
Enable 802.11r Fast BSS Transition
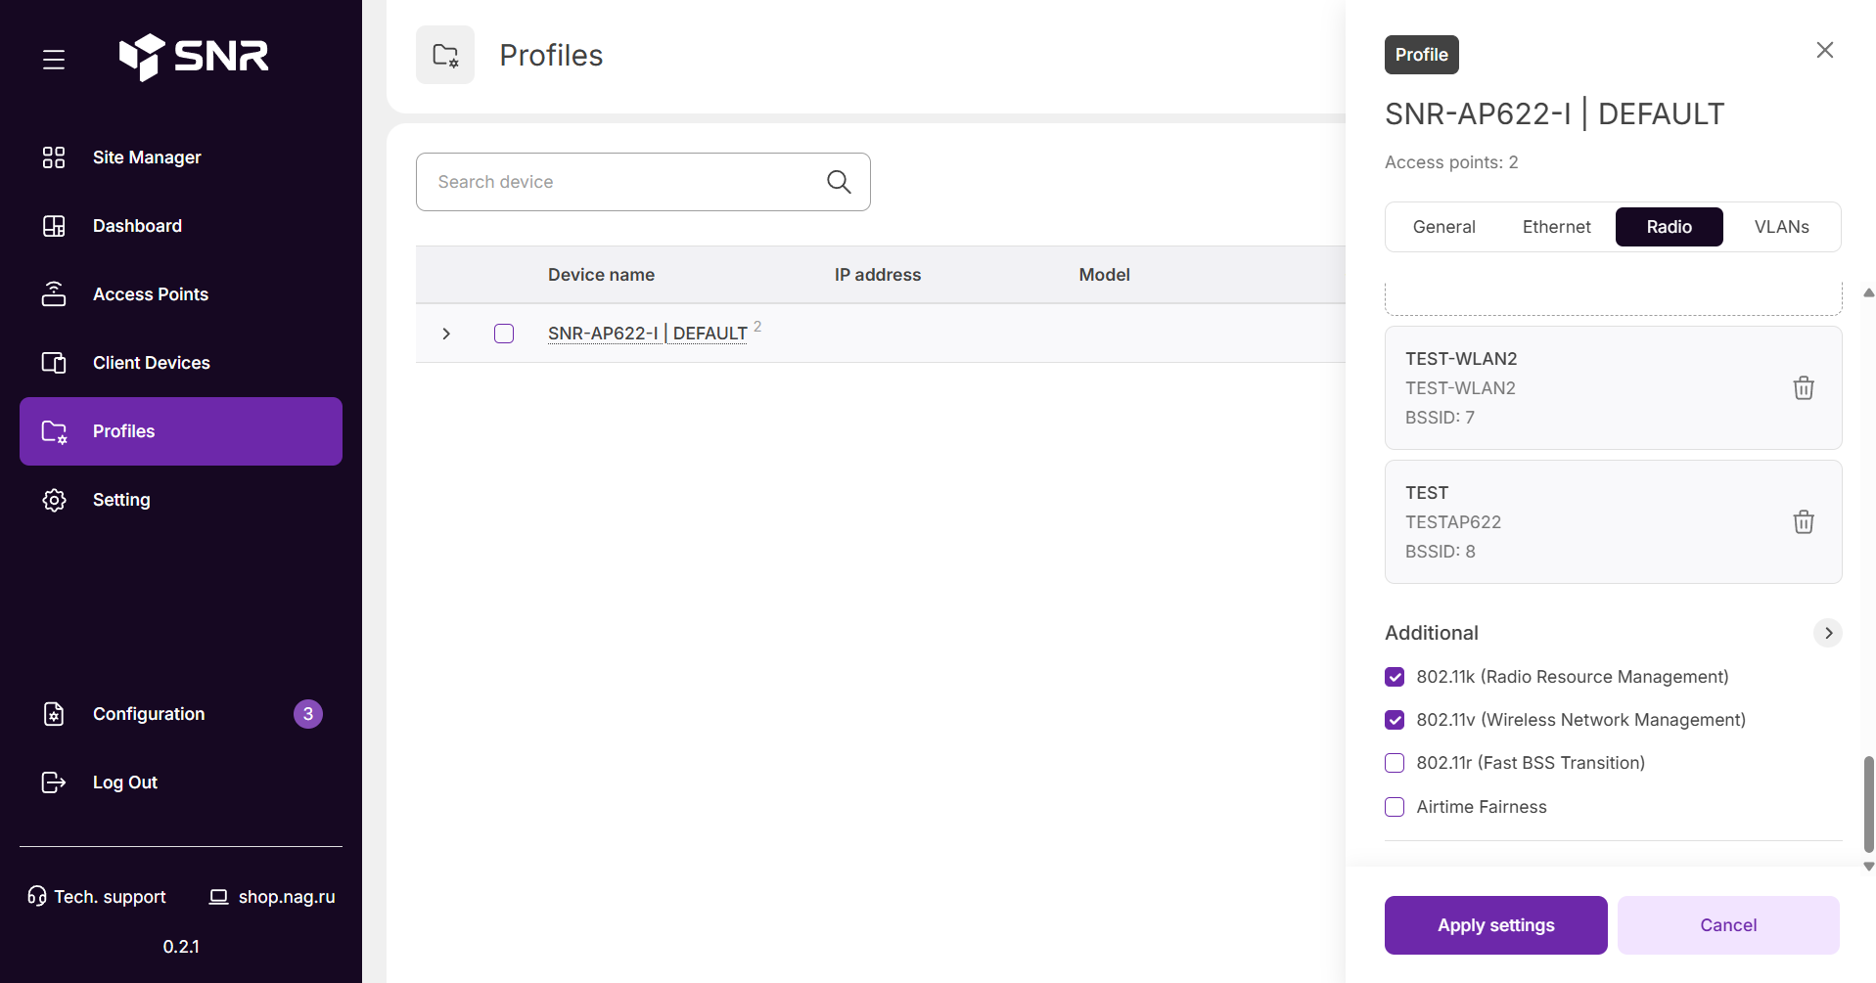pyautogui.click(x=1395, y=763)
